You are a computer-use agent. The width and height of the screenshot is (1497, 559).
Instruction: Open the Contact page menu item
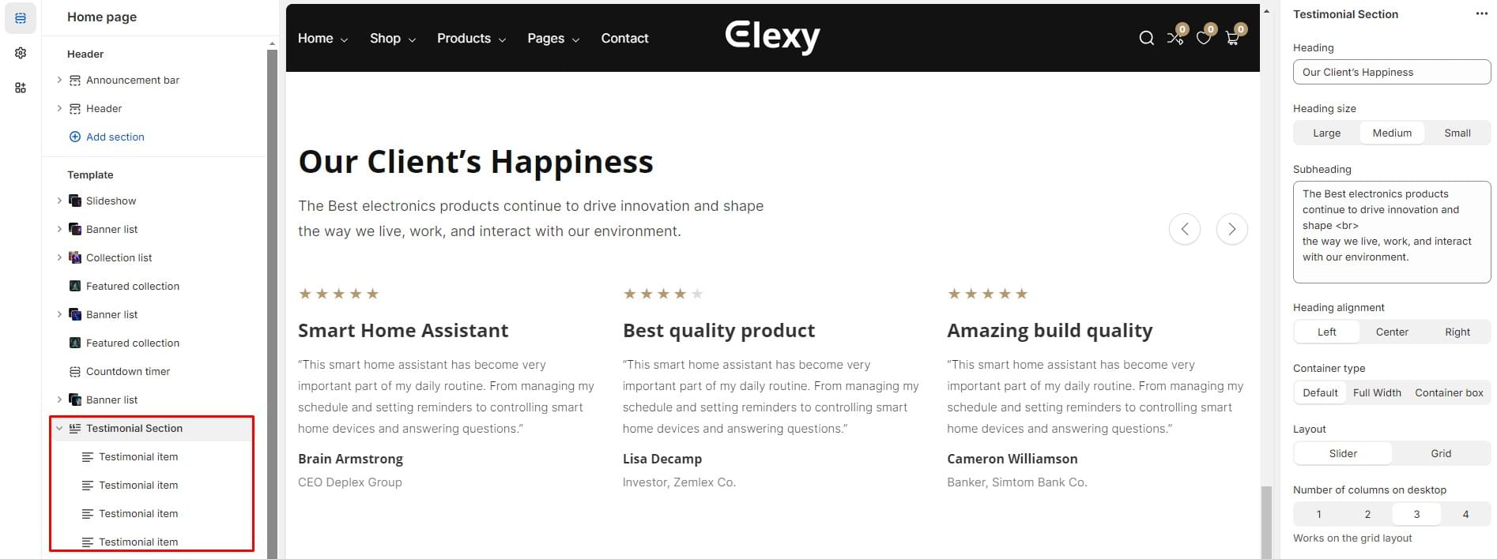(x=624, y=38)
